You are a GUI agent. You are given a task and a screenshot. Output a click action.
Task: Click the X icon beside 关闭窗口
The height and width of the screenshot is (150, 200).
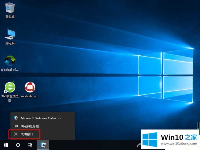pos(16,134)
